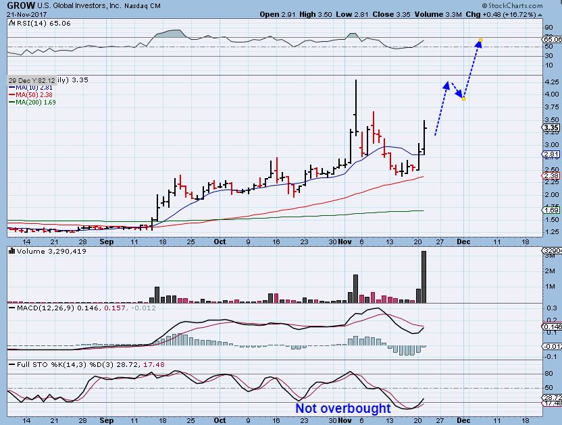Click the MACD histogram value -0.012 in label

(143, 308)
